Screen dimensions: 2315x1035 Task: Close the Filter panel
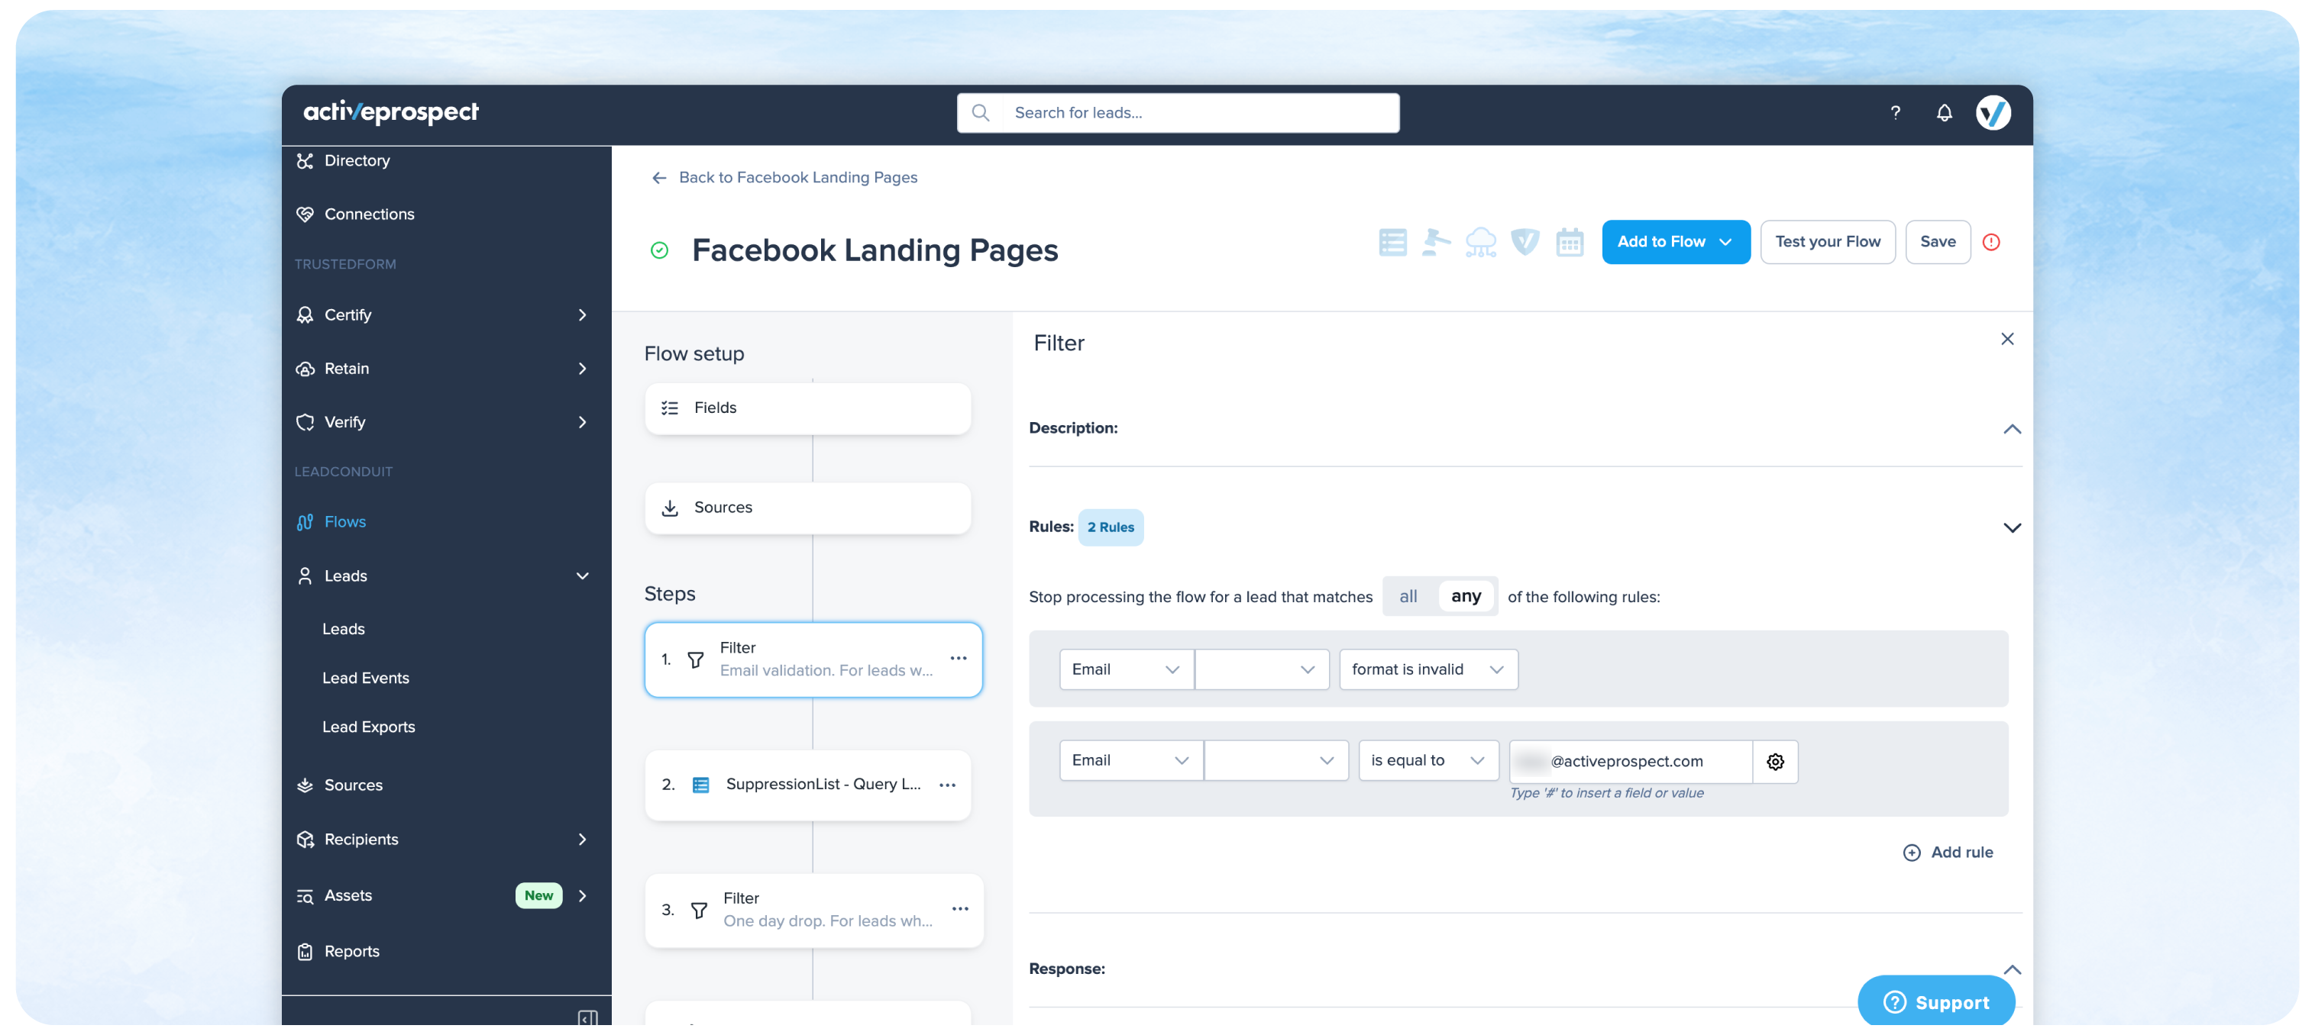click(2006, 339)
